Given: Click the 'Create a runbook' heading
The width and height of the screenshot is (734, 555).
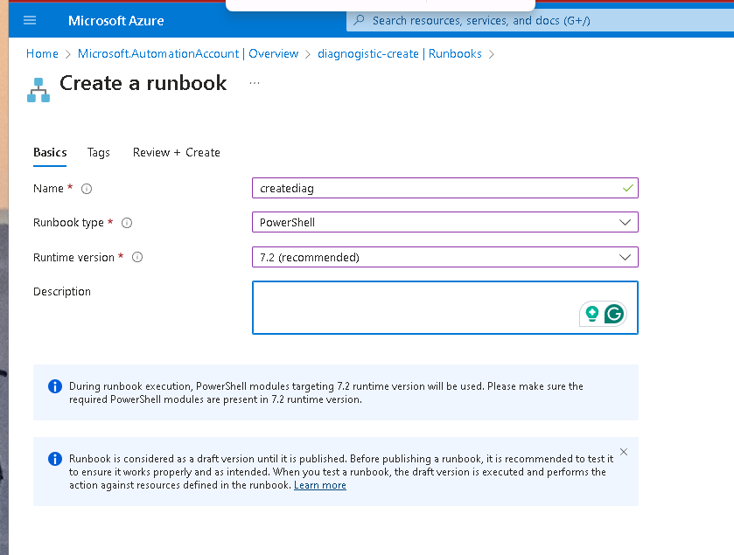Looking at the screenshot, I should click(143, 83).
